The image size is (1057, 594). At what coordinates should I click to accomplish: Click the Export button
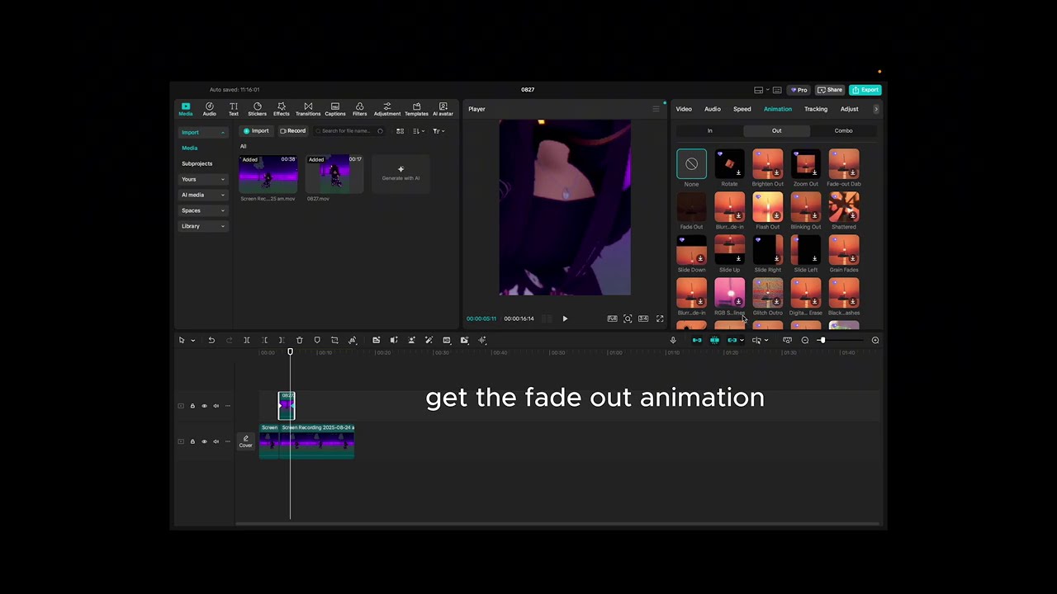866,90
